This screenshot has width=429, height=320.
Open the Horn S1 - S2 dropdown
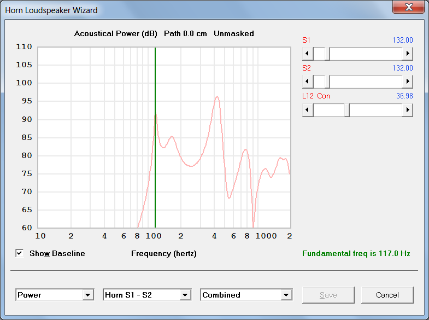pos(147,295)
